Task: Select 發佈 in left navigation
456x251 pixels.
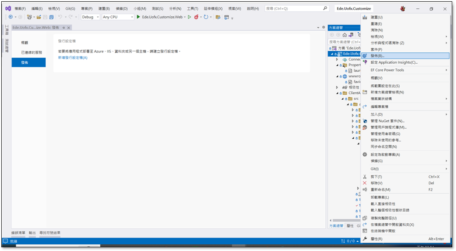Action: 29,62
